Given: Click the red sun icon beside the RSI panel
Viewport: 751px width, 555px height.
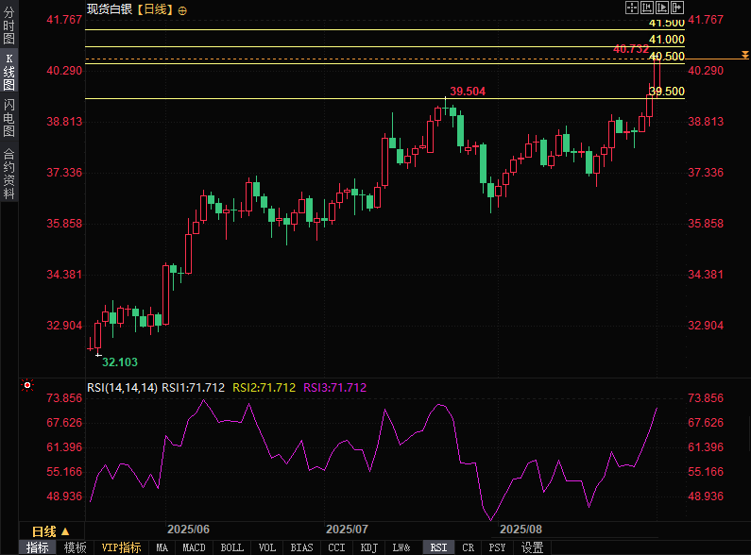Looking at the screenshot, I should point(27,385).
